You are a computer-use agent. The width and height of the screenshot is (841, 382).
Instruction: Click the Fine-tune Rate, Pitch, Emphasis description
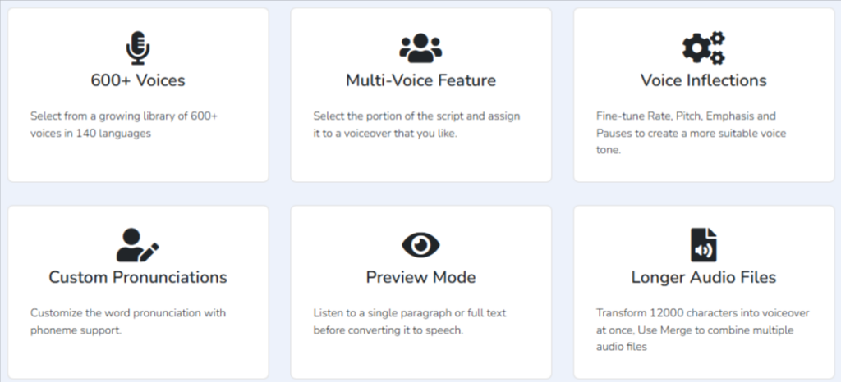692,134
